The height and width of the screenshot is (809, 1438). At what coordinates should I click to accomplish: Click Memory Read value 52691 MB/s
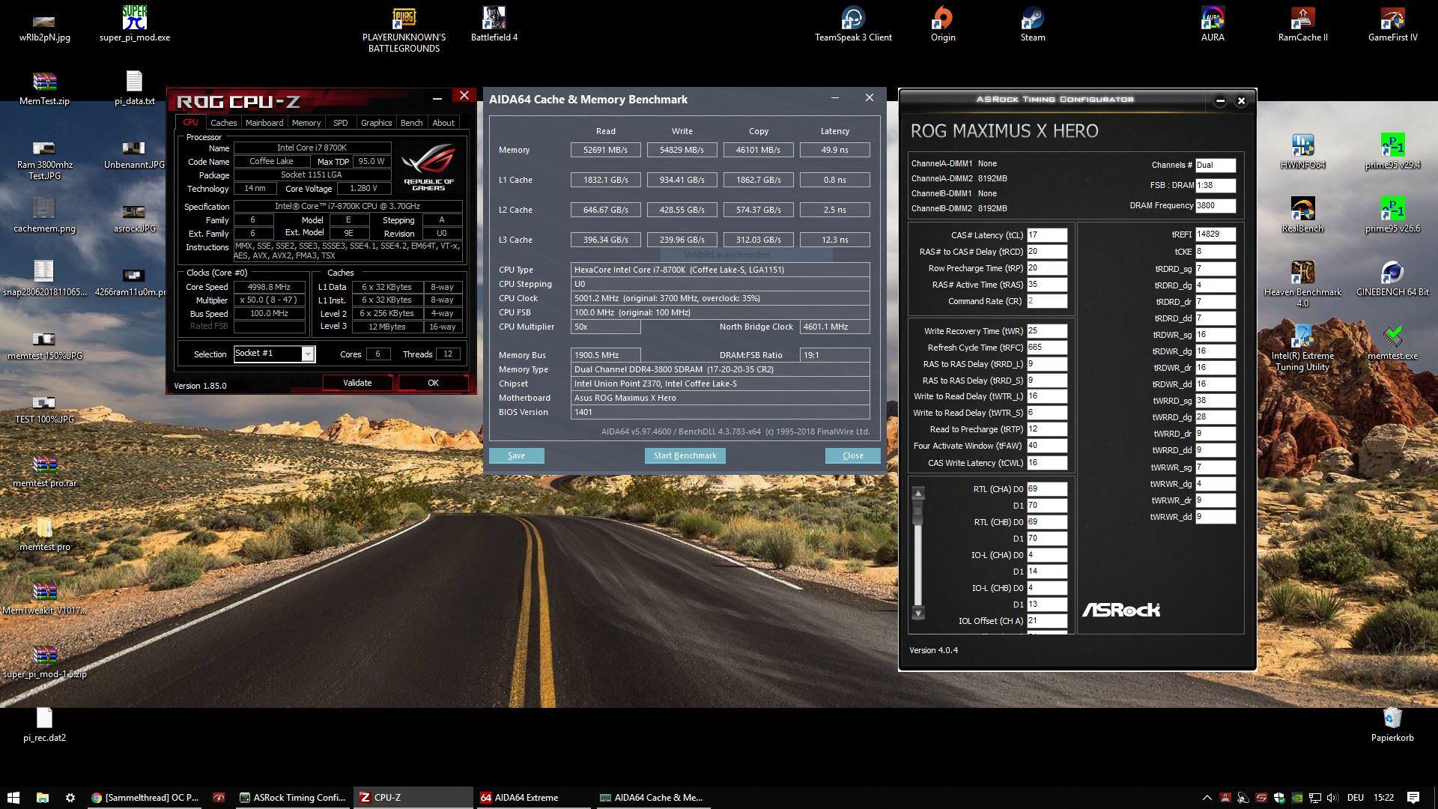point(605,150)
